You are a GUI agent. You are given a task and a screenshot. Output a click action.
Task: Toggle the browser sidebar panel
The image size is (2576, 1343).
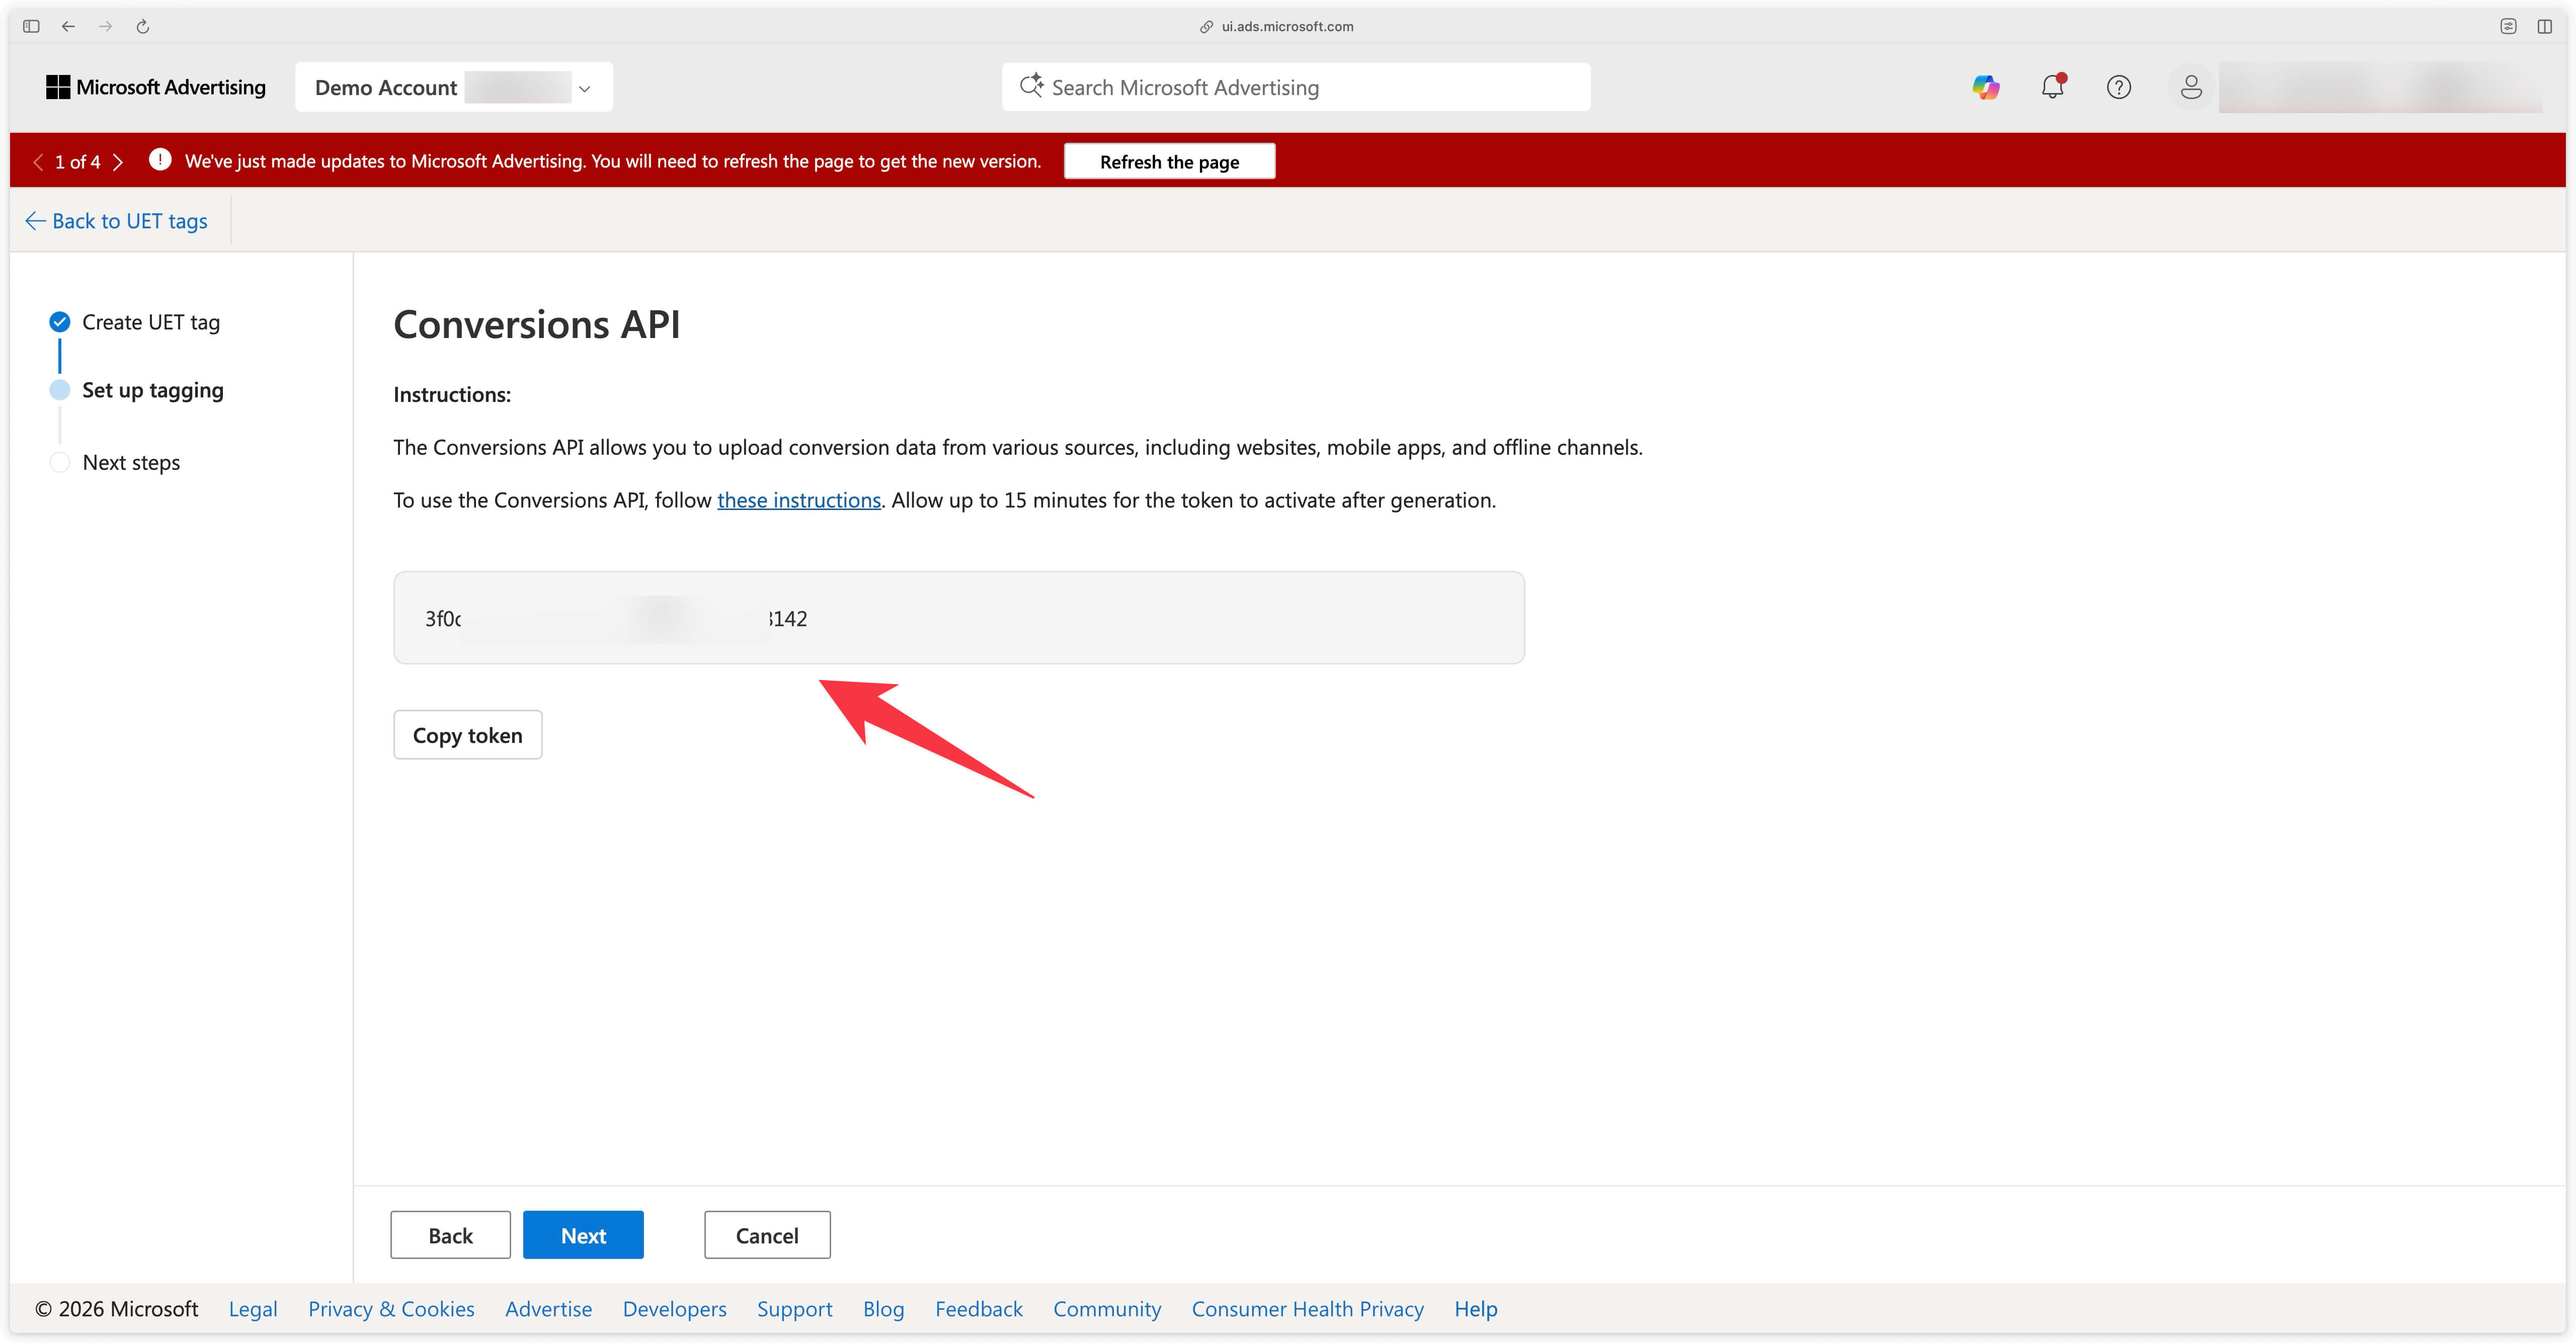30,26
